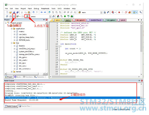Toggle auto-hide pin on Build Output panel
149x115 pixels.
tap(139, 81)
